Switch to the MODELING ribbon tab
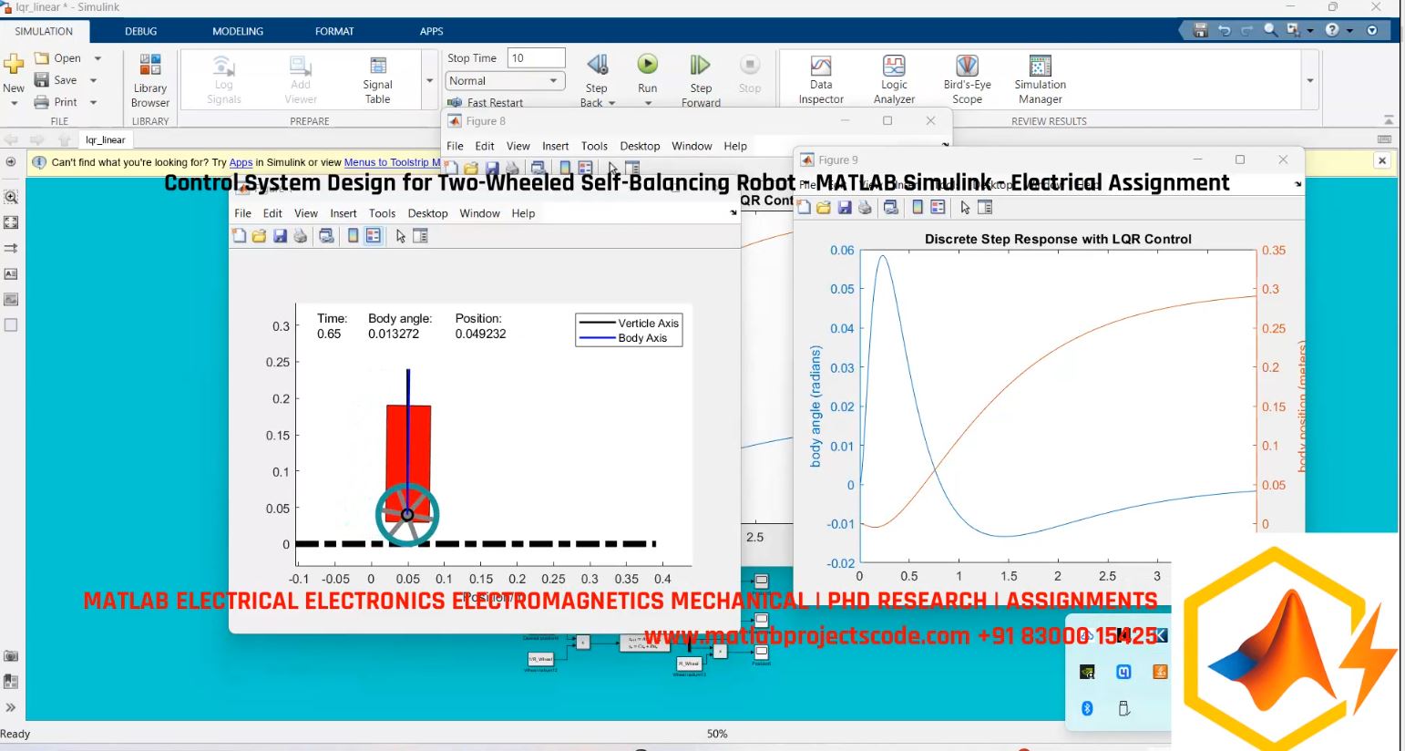 tap(237, 30)
